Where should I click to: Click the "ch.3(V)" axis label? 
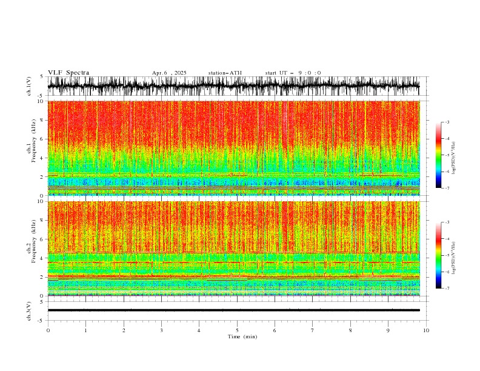click(29, 311)
